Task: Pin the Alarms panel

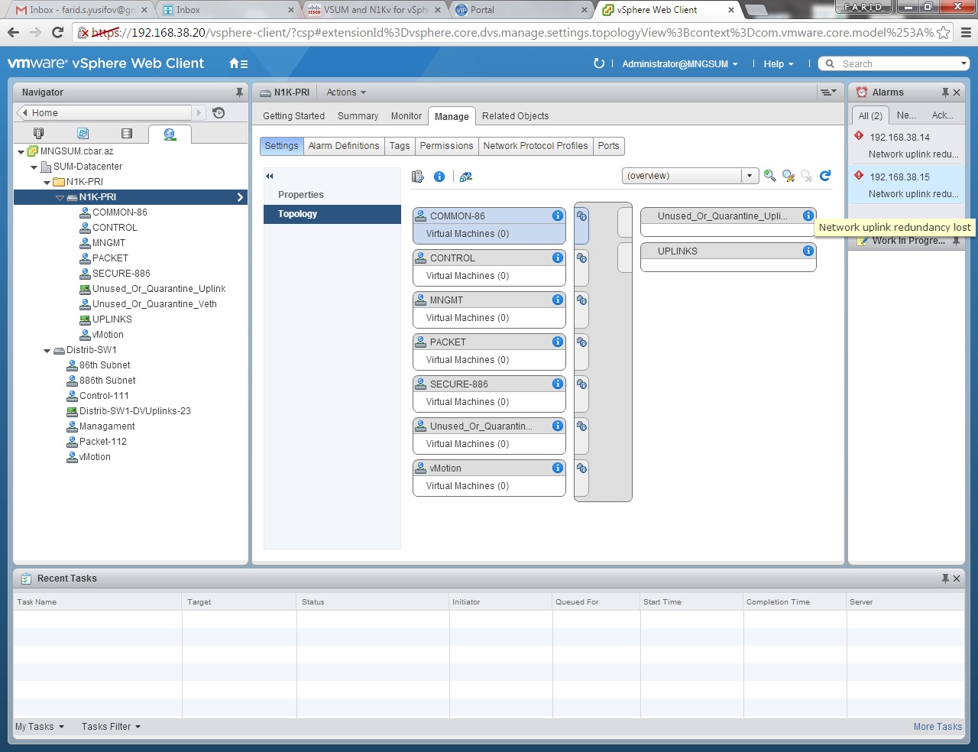Action: tap(945, 92)
